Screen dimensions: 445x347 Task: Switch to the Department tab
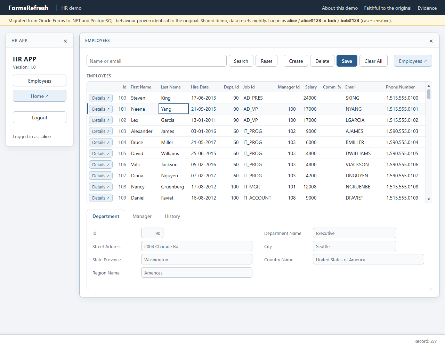pyautogui.click(x=106, y=216)
